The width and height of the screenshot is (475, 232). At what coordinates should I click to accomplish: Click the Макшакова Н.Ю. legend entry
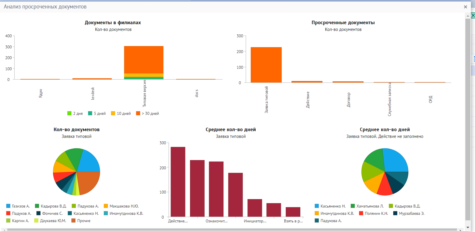[121, 206]
